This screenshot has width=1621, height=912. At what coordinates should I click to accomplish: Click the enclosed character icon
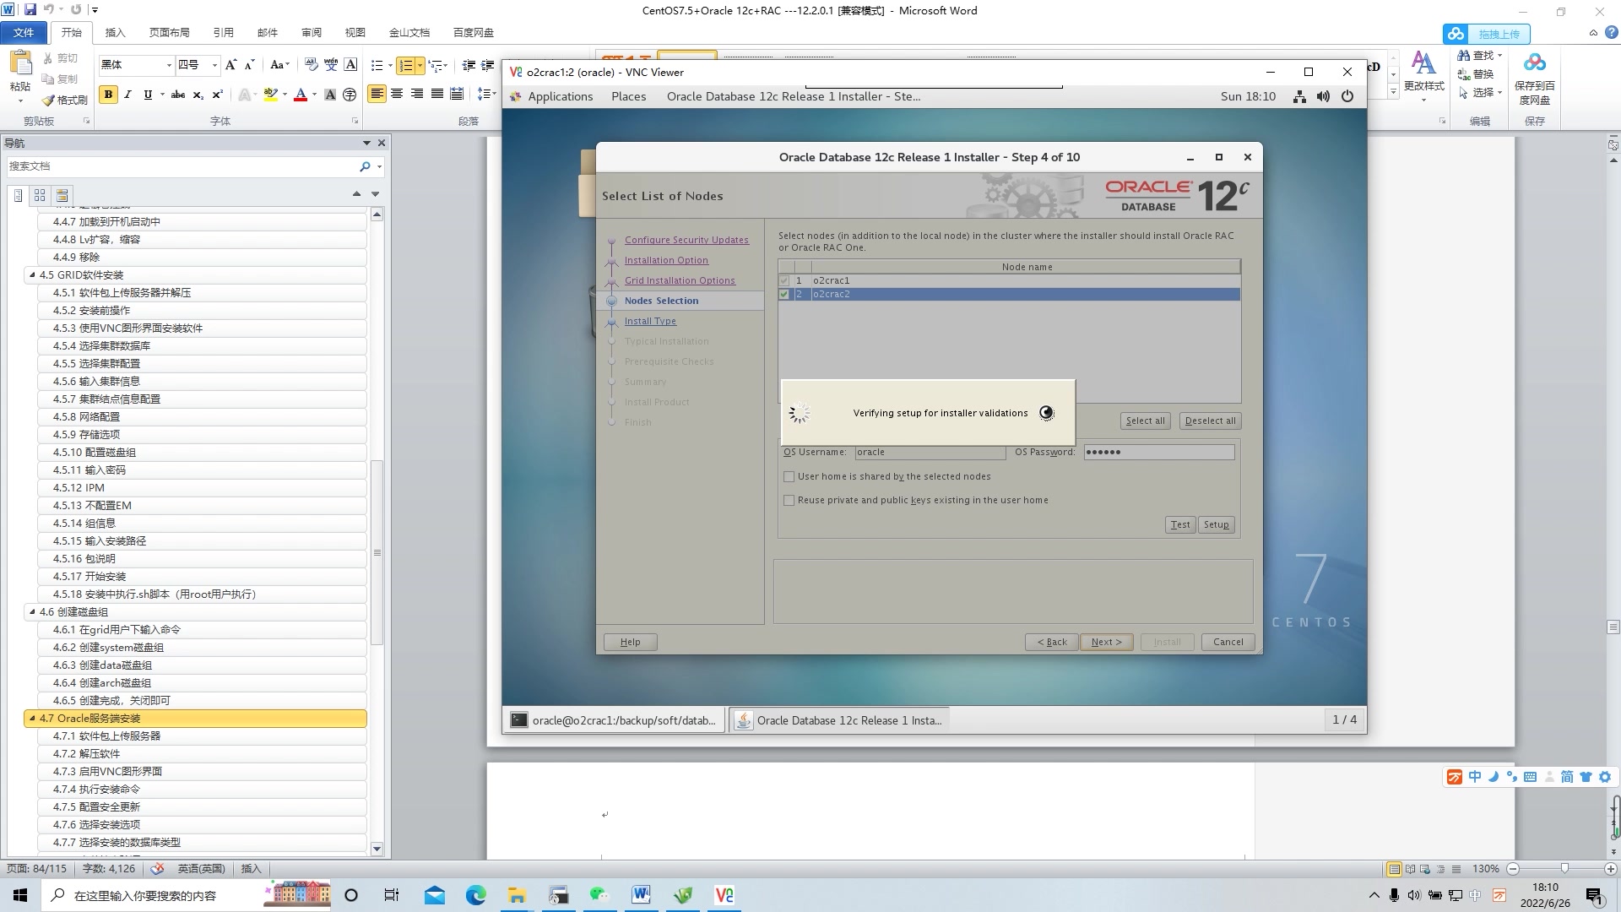tap(350, 95)
